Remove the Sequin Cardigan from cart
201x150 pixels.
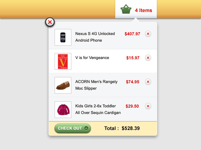(148, 106)
